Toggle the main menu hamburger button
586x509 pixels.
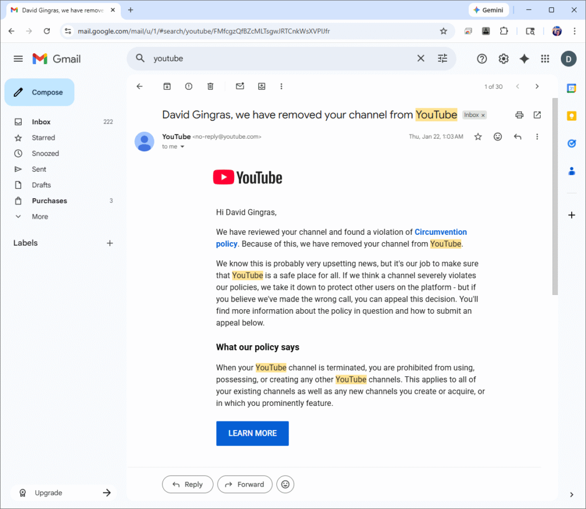18,59
